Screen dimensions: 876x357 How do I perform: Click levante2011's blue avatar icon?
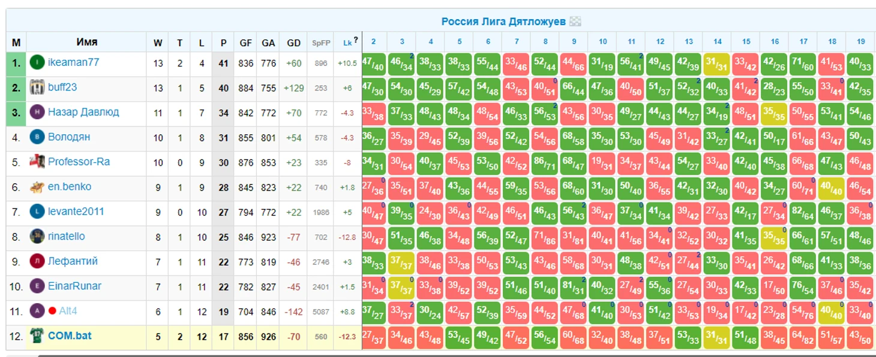pos(37,211)
